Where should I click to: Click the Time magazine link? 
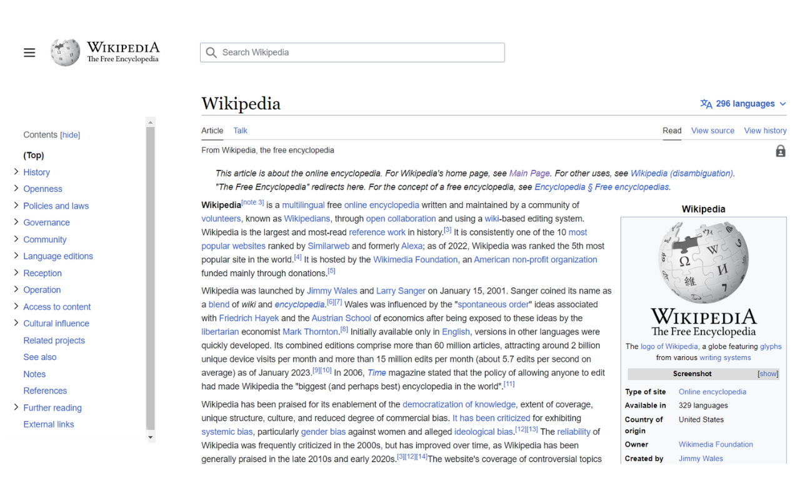coord(376,373)
